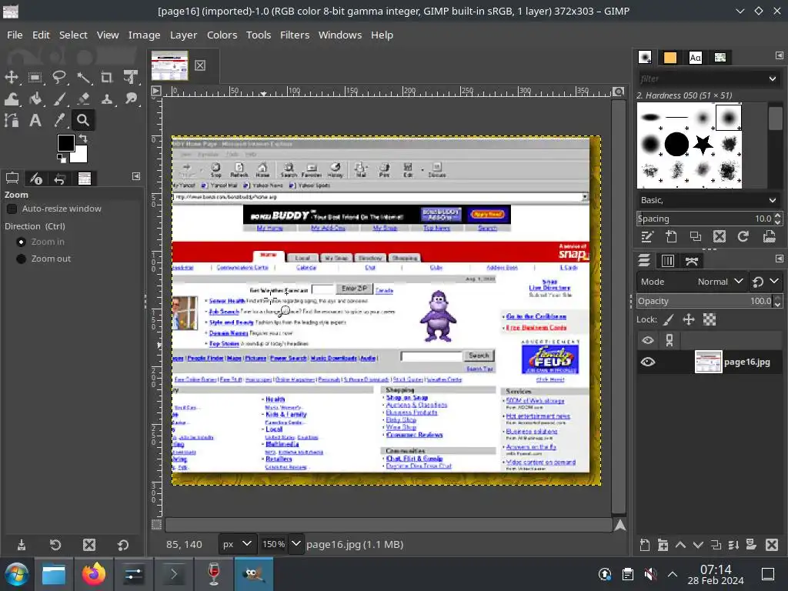788x591 pixels.
Task: Open the Colors menu
Action: (222, 35)
